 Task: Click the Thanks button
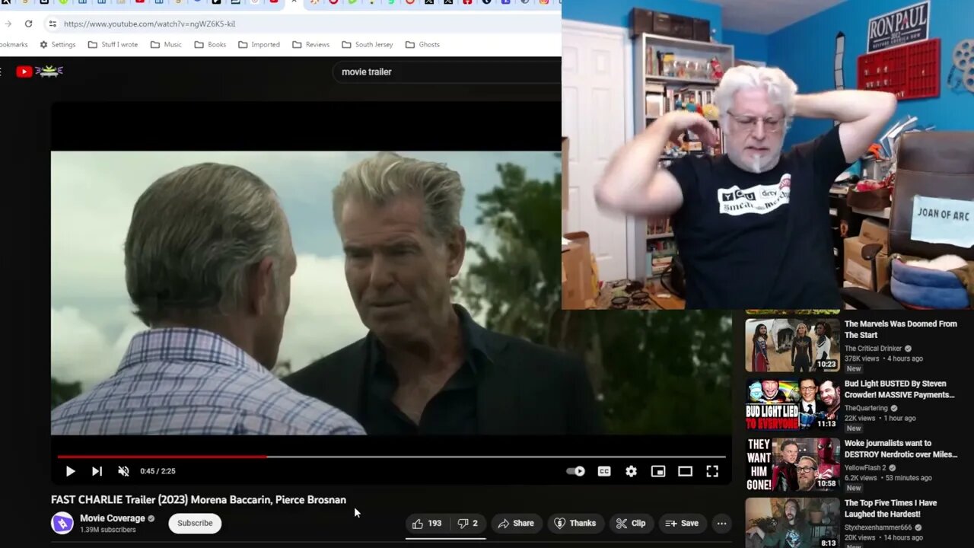pyautogui.click(x=575, y=523)
